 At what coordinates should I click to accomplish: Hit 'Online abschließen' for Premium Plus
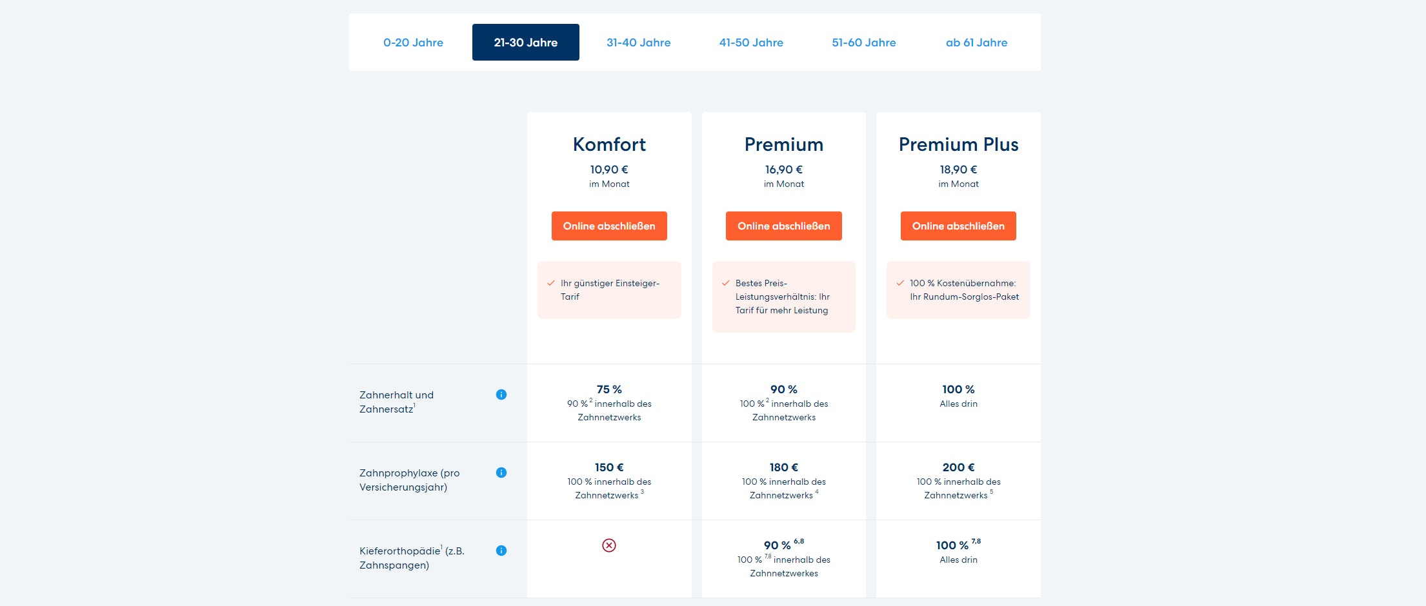coord(958,226)
